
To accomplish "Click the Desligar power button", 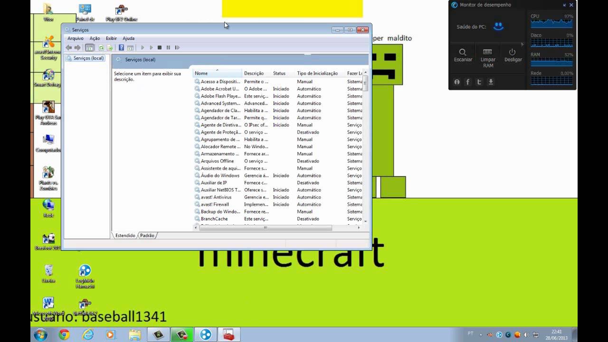I will click(513, 55).
